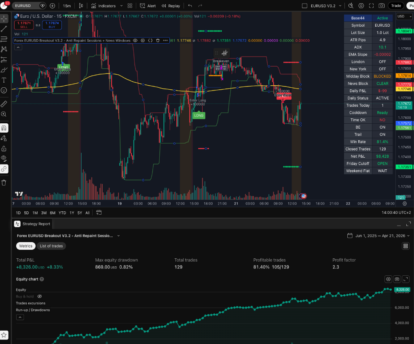414x344 pixels.
Task: Select the YTD date range
Action: (62, 213)
